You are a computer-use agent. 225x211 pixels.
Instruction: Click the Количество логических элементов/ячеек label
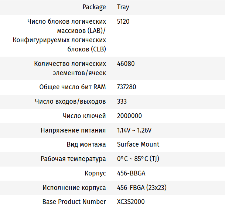(70, 68)
